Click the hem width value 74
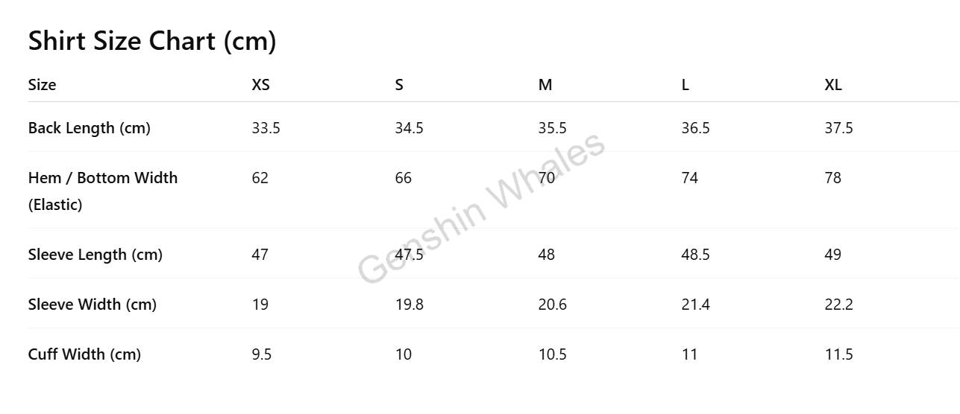The height and width of the screenshot is (414, 960). 689,178
